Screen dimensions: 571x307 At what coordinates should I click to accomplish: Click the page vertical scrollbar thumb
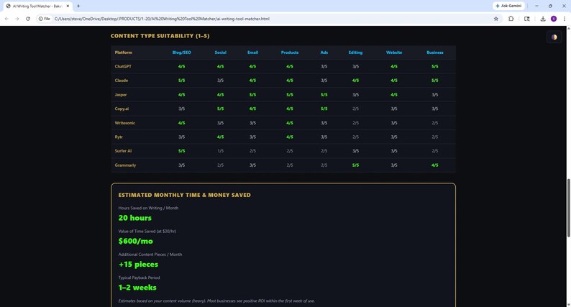coord(568,208)
